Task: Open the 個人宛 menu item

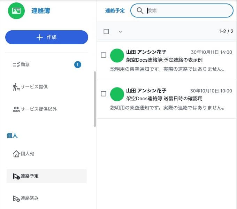Action: click(47, 154)
